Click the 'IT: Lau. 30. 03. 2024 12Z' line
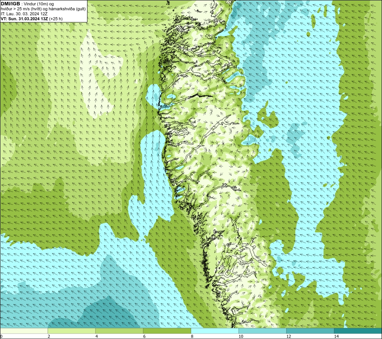The image size is (382, 339). click(x=24, y=14)
